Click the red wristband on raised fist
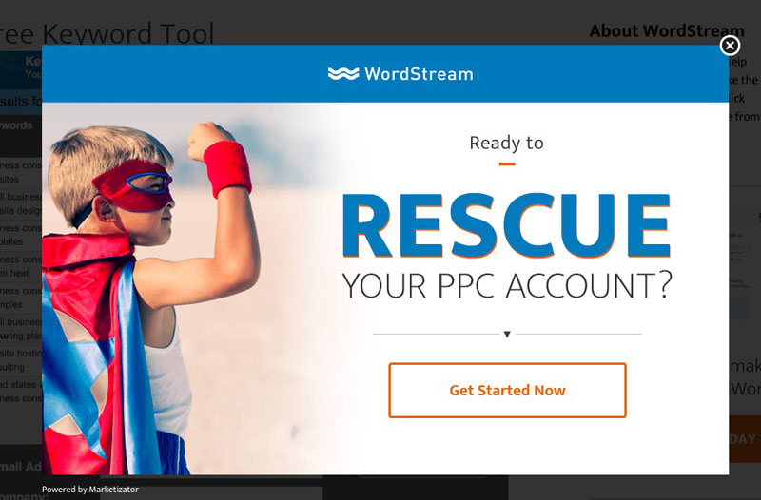The width and height of the screenshot is (761, 500). click(227, 169)
